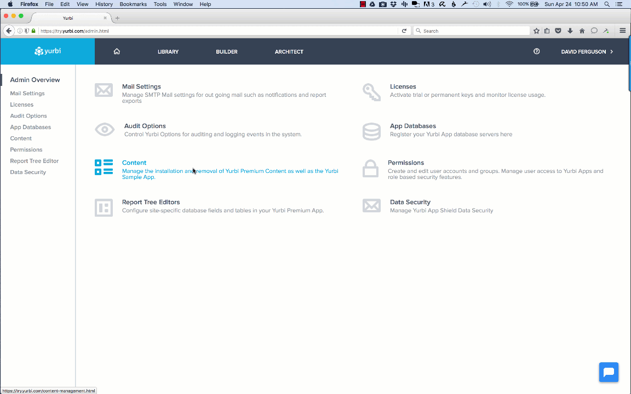
Task: Open the chat support bubble button
Action: click(x=609, y=372)
